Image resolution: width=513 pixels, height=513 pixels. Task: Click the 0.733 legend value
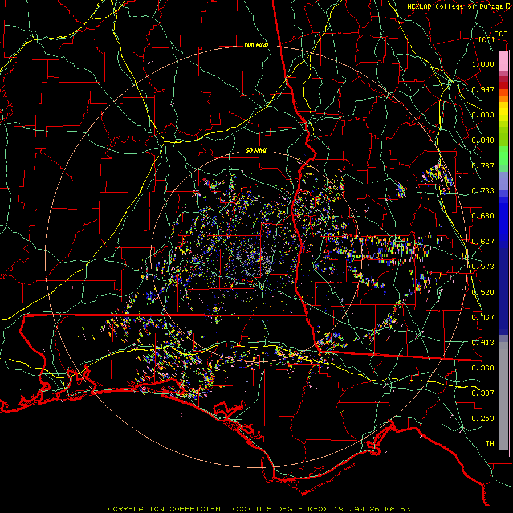click(483, 191)
